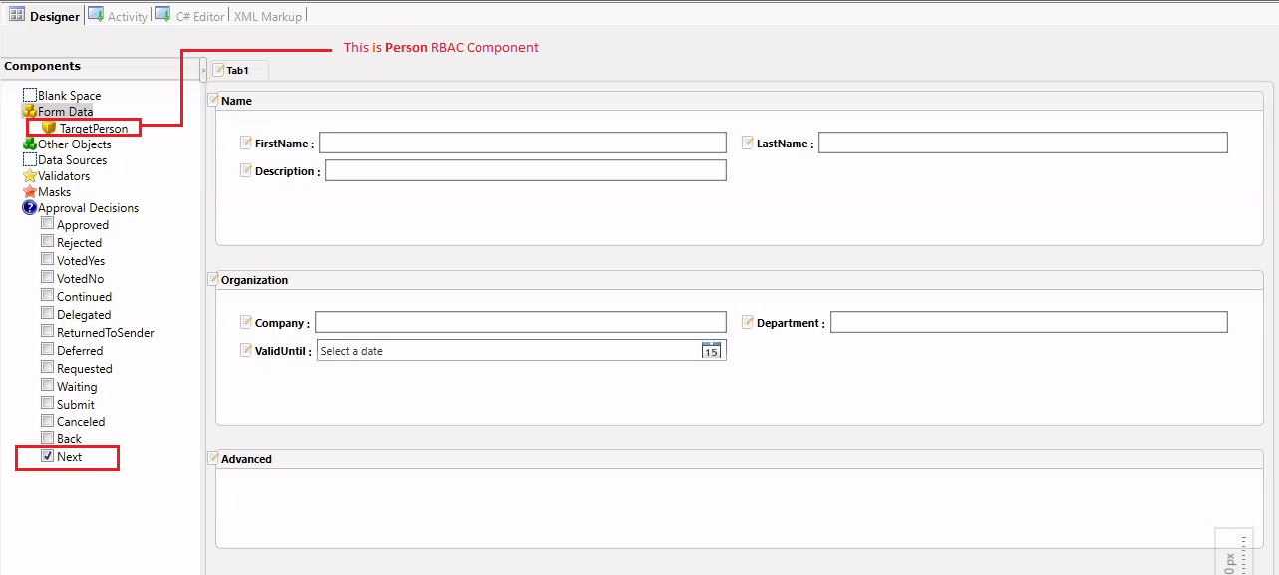Click into the Description input field

coord(525,170)
